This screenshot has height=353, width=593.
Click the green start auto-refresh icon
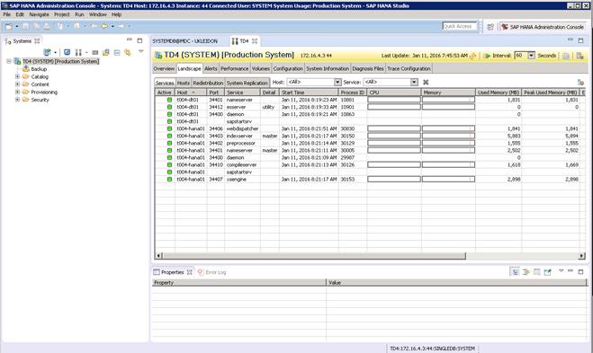487,56
